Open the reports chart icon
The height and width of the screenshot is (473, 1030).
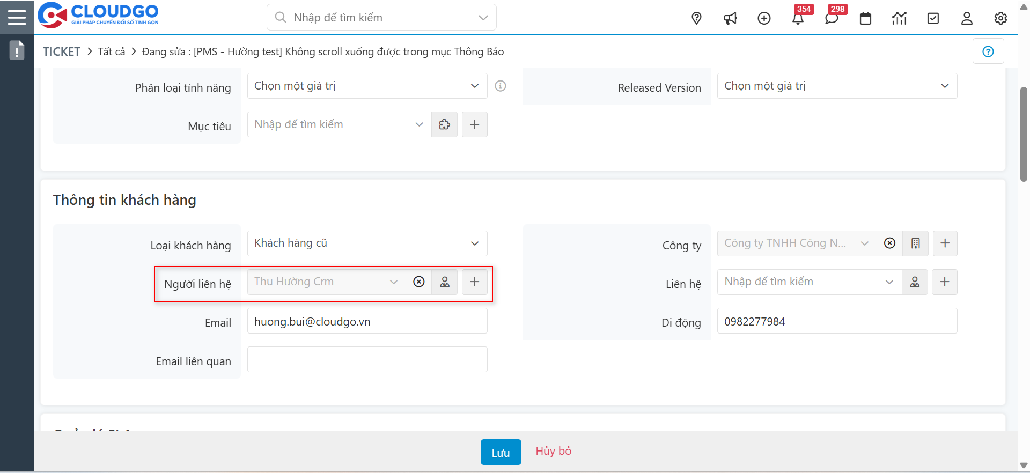click(x=899, y=18)
